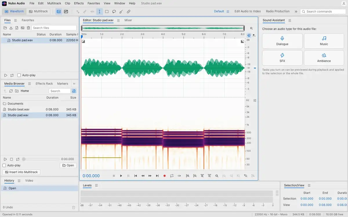
Task: Open the Selection/View panel menu
Action: tap(309, 185)
